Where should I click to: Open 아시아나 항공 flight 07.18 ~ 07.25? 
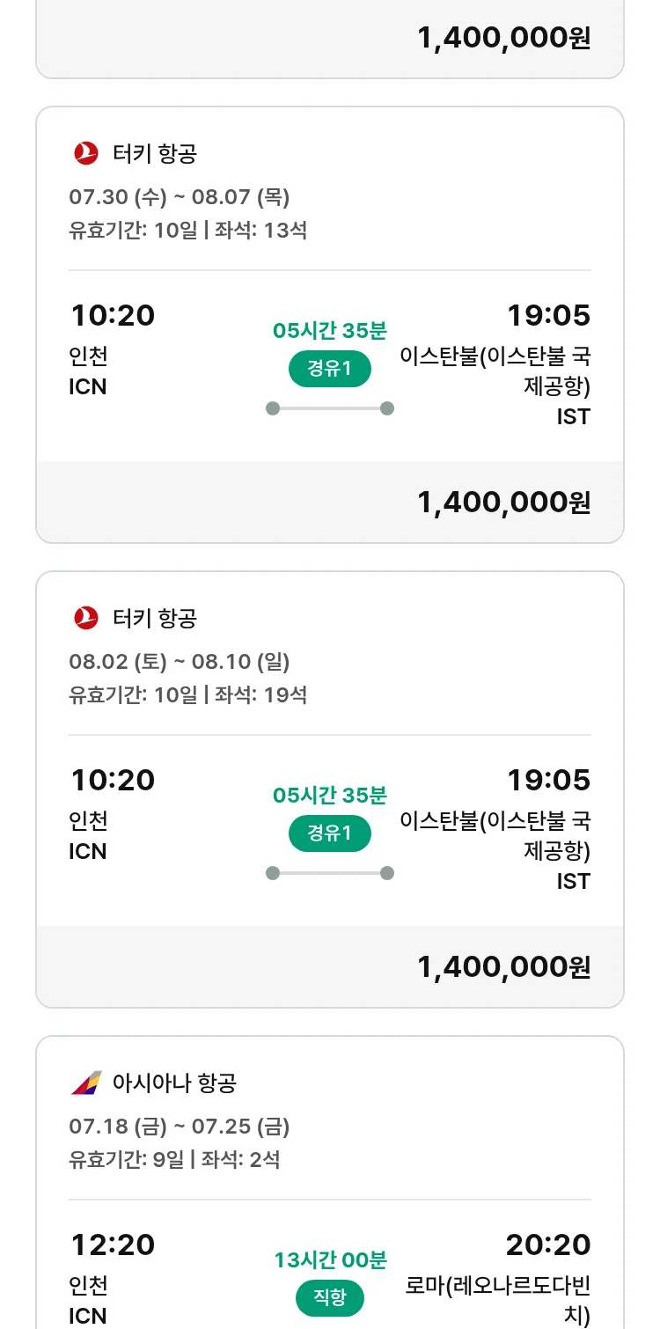330,1182
